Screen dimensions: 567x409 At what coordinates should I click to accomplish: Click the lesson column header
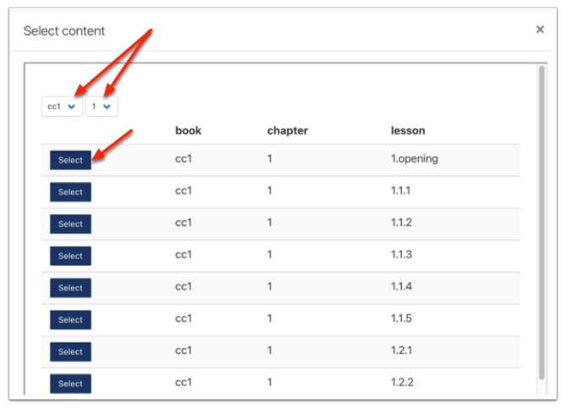tap(407, 130)
